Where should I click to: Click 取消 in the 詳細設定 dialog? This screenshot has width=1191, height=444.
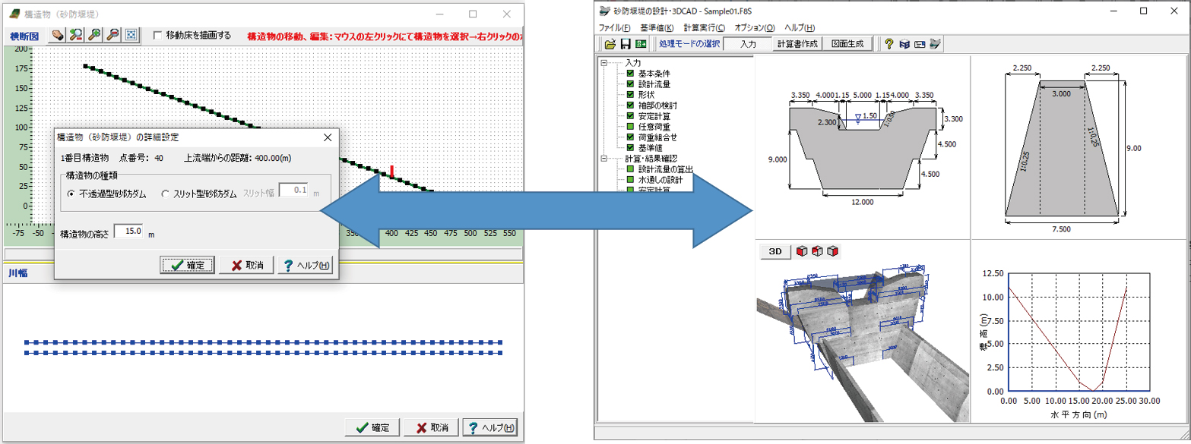tap(246, 265)
